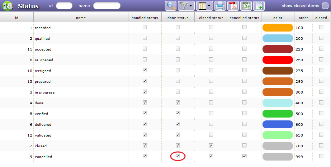
Task: Select the 'qualified' status name
Action: pos(42,39)
